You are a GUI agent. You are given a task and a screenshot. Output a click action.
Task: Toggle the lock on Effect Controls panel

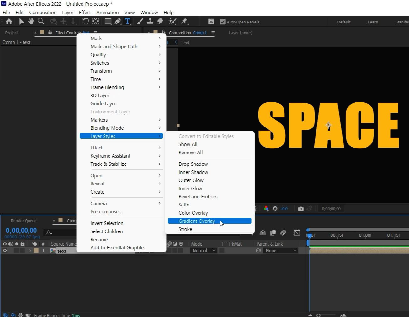point(50,32)
